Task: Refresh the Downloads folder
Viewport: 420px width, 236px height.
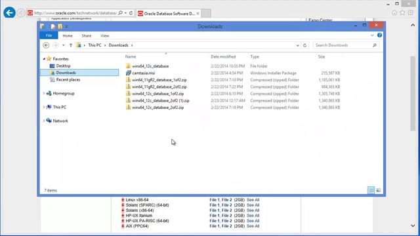Action: coord(304,45)
